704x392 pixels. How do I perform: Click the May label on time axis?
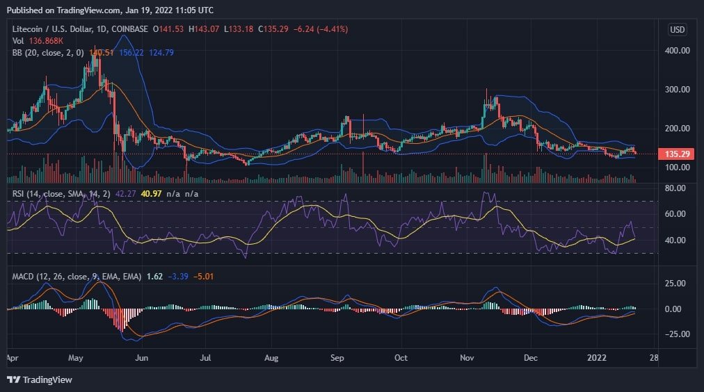[x=75, y=358]
